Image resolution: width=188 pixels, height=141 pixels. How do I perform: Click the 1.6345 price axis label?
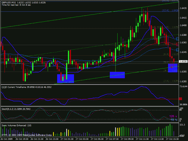[x=183, y=52]
